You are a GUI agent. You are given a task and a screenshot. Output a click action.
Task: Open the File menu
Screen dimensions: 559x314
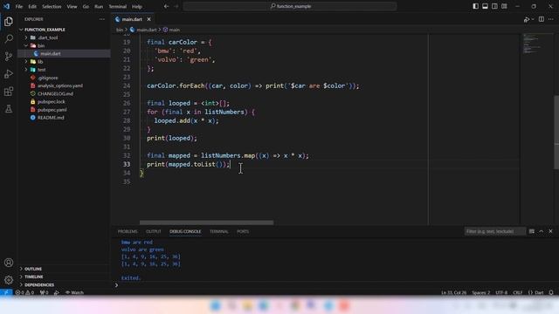19,6
